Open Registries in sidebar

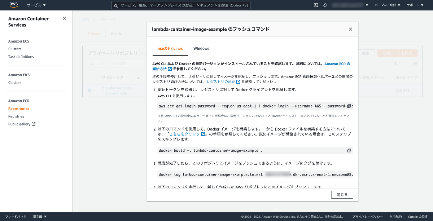16,116
